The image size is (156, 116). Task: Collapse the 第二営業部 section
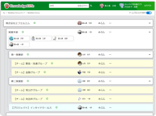click(150, 81)
